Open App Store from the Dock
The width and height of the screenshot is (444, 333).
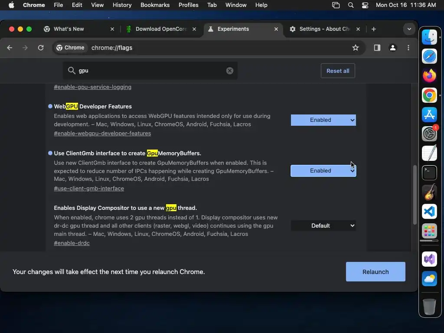[x=429, y=114]
